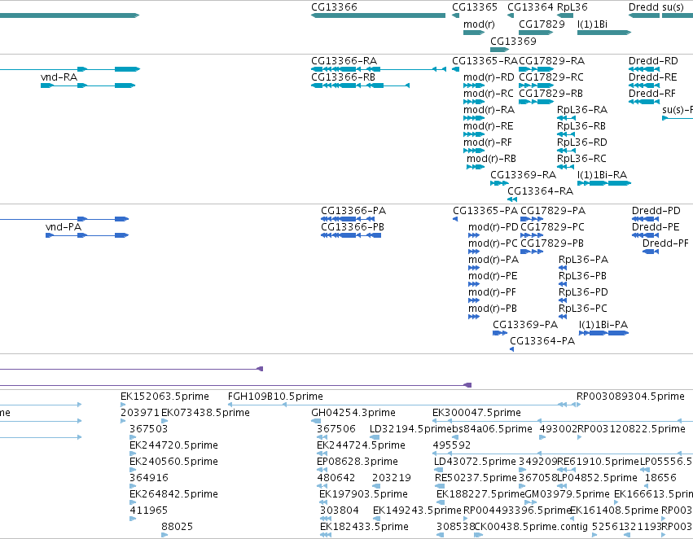Click the FGH109B10.5prime EST label
693x539 pixels.
point(275,397)
